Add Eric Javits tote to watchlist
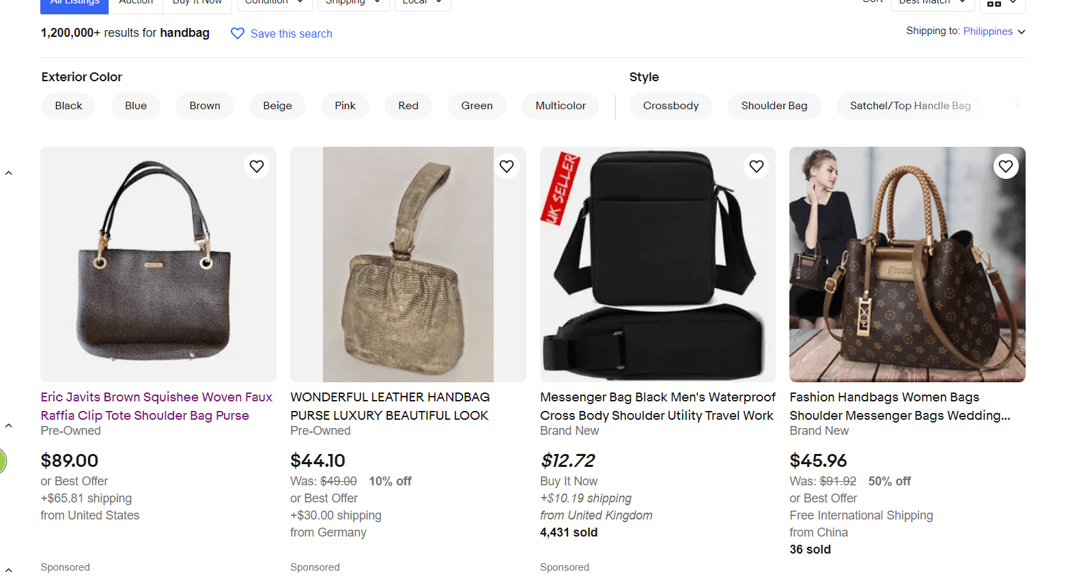The image size is (1070, 585). [257, 167]
